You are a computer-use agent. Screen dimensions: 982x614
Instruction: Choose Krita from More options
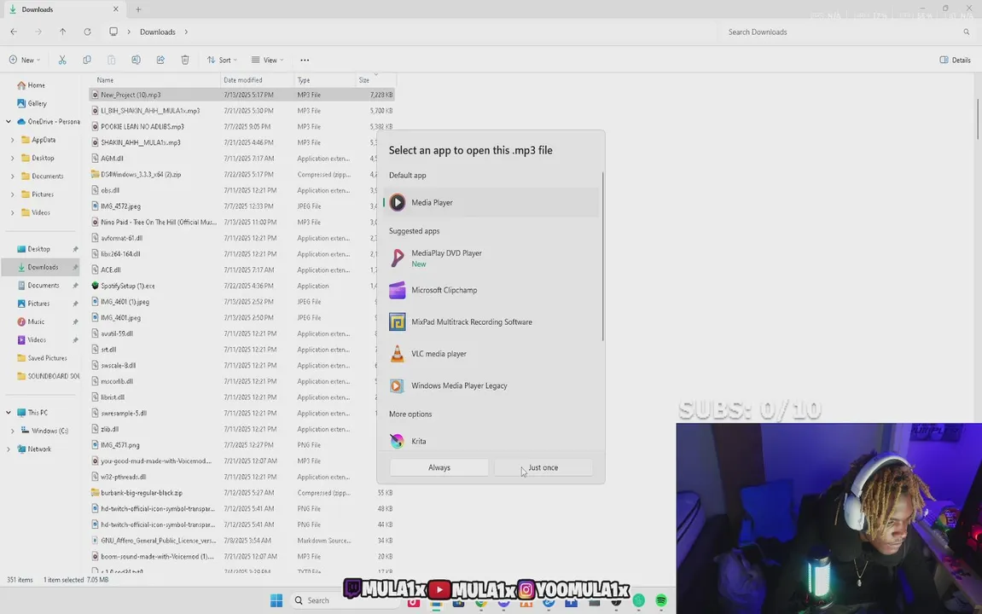coord(491,441)
